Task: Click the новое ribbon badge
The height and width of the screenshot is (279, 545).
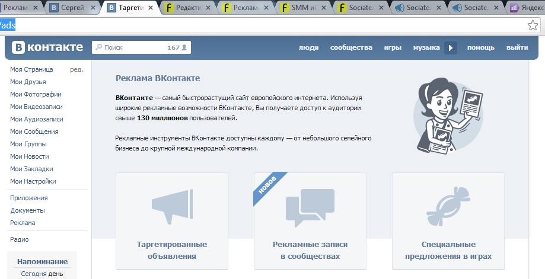Action: (x=268, y=186)
